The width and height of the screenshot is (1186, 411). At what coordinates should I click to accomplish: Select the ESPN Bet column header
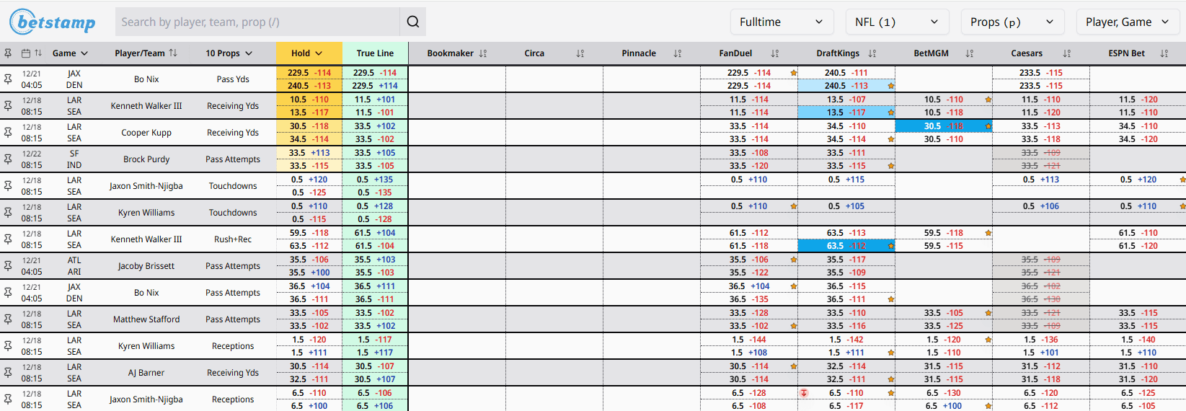1126,53
